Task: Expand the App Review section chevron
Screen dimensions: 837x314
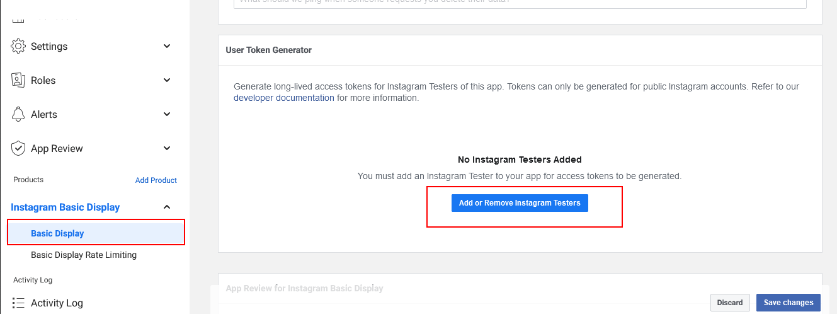Action: tap(167, 148)
